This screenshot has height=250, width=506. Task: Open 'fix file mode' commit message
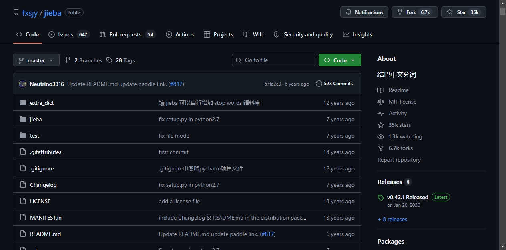(174, 136)
